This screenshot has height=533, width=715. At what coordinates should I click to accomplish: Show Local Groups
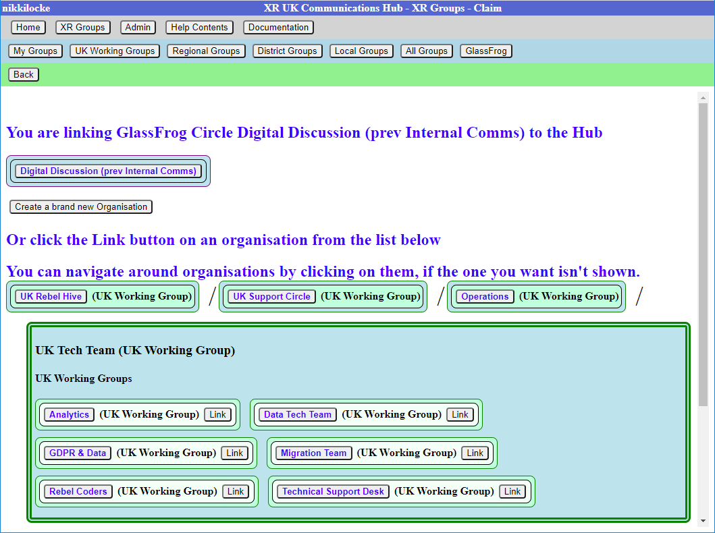point(361,51)
